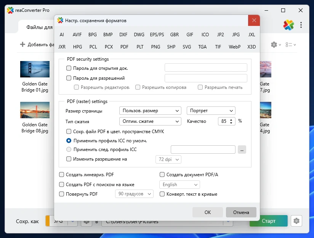Open the settings gear next to the Start button
This screenshot has width=314, height=238.
coord(296,221)
